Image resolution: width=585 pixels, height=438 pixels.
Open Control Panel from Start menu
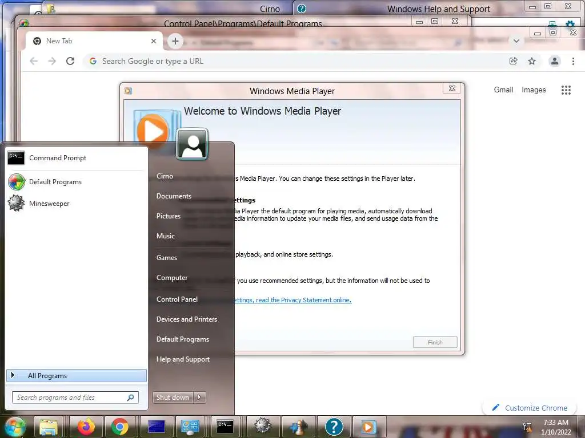[x=177, y=299]
